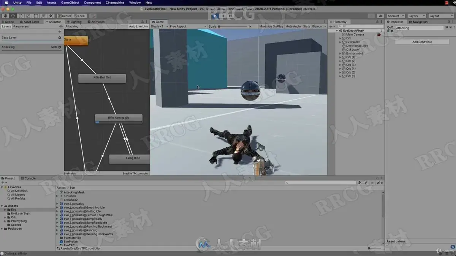Viewport: 456px width, 256px height.
Task: Open the Hierarchy panel options menu
Action: (382, 22)
